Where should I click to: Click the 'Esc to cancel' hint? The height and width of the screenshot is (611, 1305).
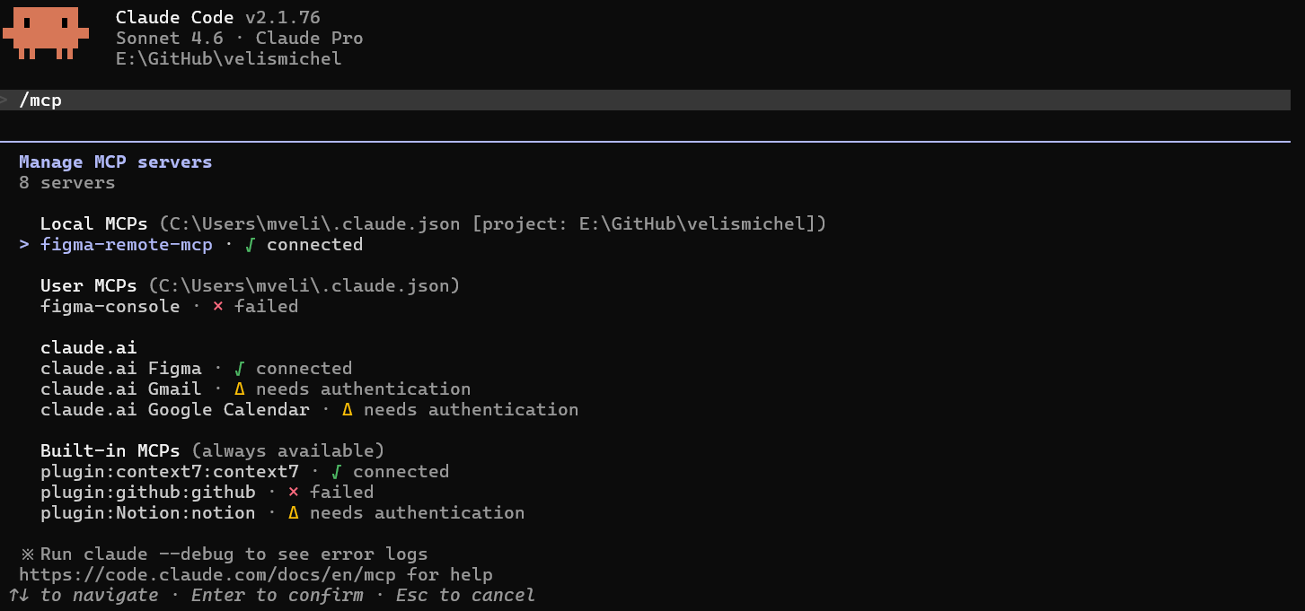tap(465, 596)
